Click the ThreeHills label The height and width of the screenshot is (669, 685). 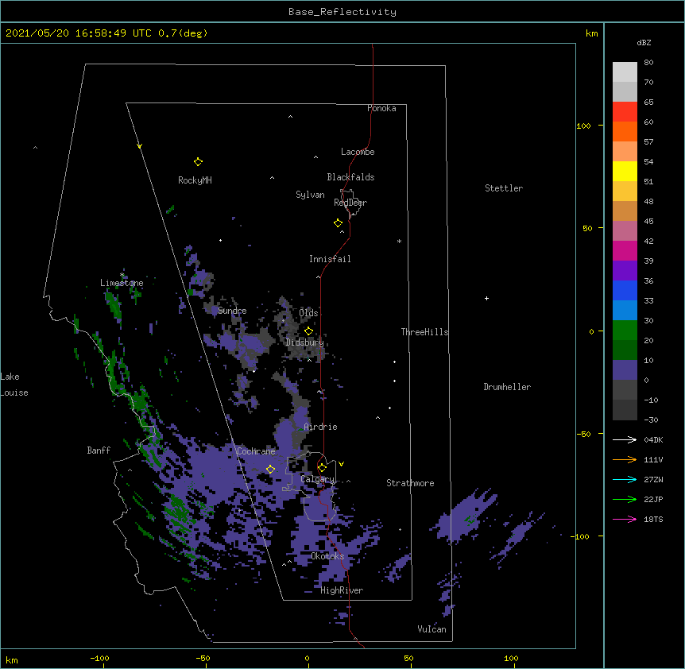click(424, 332)
